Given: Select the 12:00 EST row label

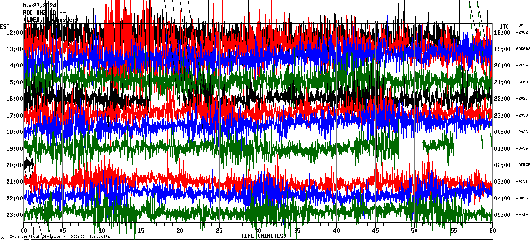Looking at the screenshot, I should [15, 32].
